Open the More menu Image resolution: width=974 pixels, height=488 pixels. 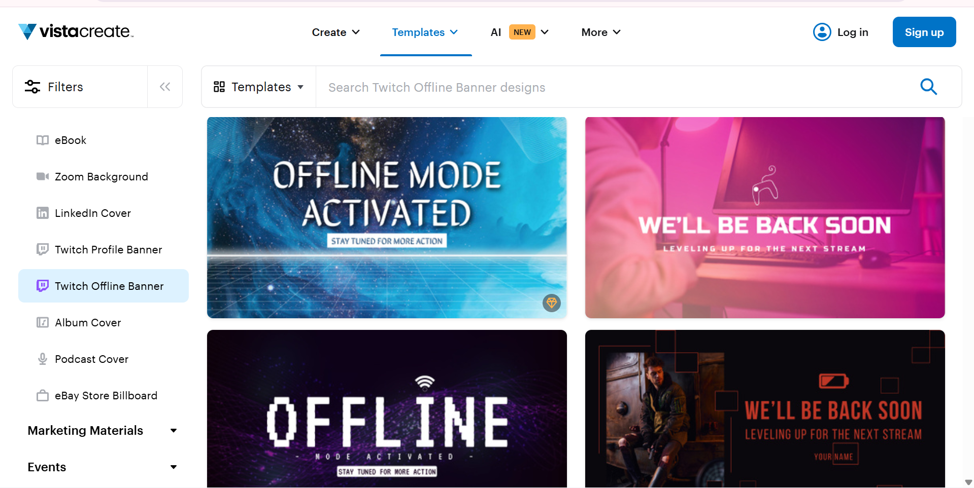coord(600,32)
